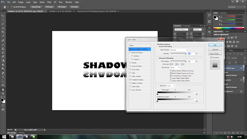Open the Filter menu
This screenshot has height=139, width=247.
[49, 2]
